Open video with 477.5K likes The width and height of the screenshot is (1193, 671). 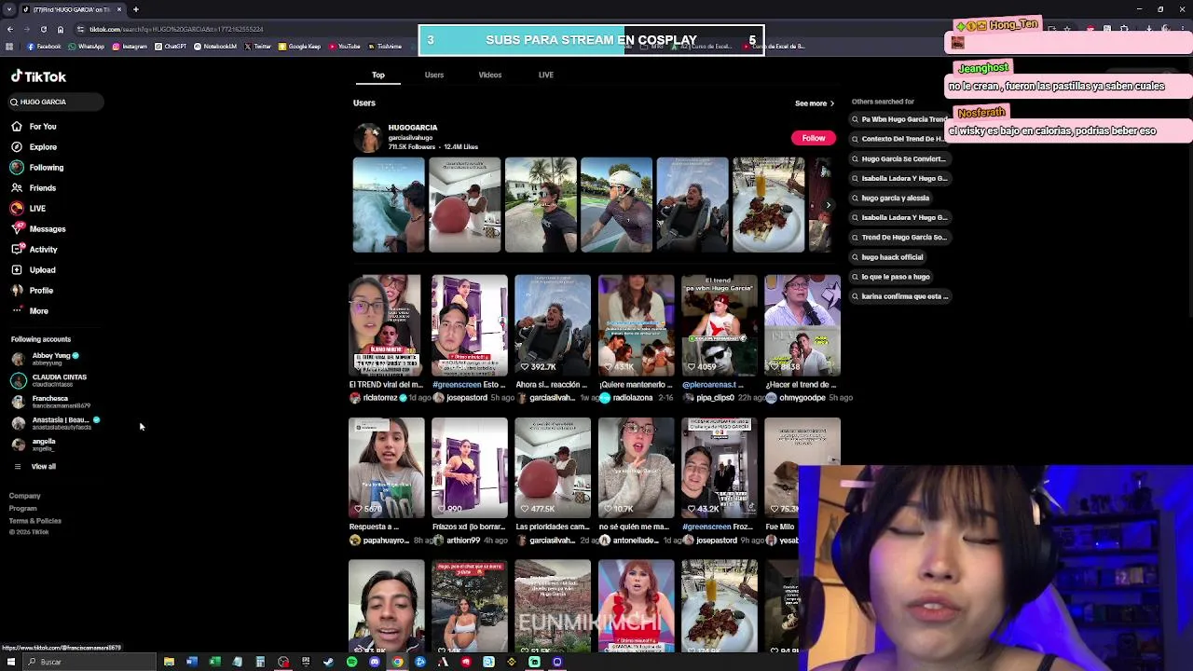(552, 467)
